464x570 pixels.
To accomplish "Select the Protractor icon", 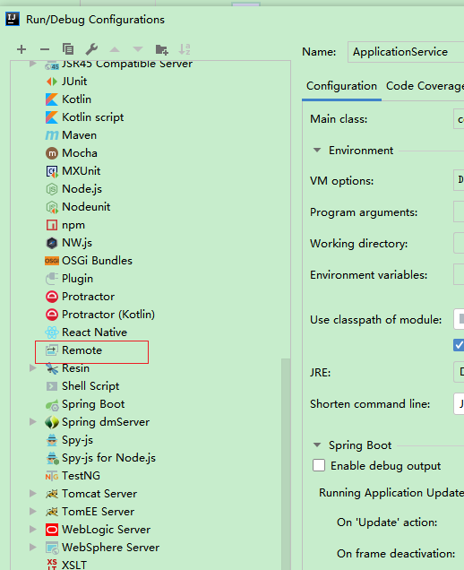I will (x=52, y=297).
